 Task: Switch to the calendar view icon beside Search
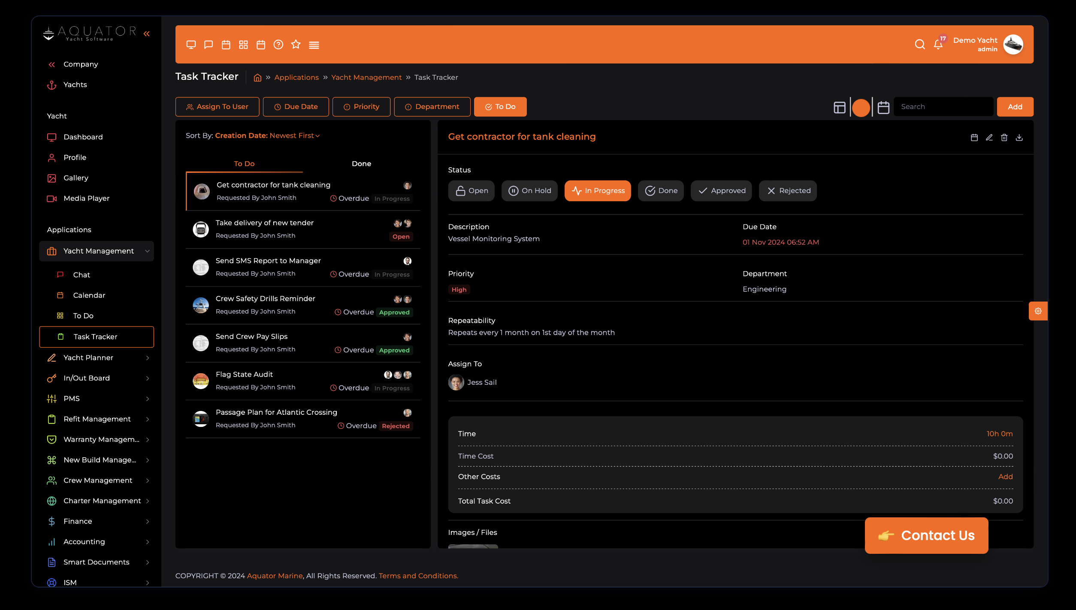883,107
